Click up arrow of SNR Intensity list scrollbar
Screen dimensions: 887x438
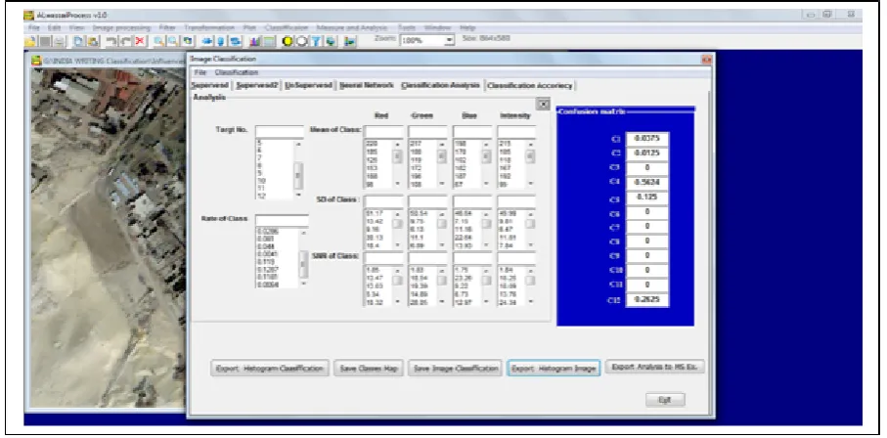531,271
